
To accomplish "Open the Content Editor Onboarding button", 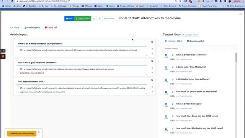I will click(x=22, y=133).
